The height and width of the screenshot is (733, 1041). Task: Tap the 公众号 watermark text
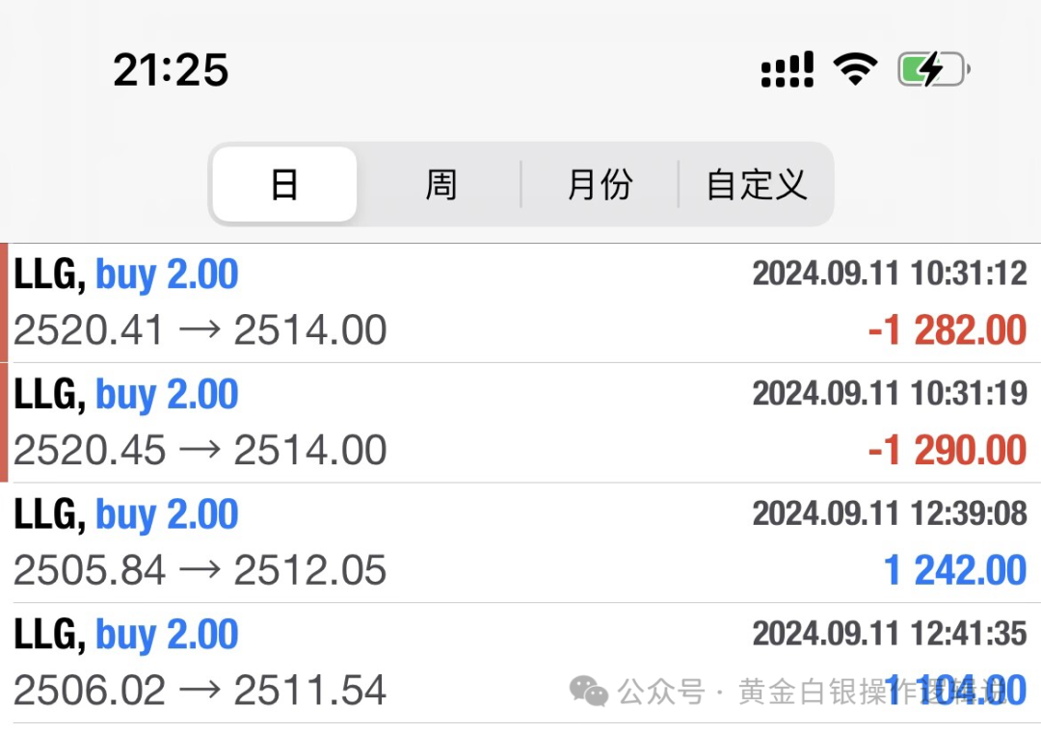click(x=660, y=692)
